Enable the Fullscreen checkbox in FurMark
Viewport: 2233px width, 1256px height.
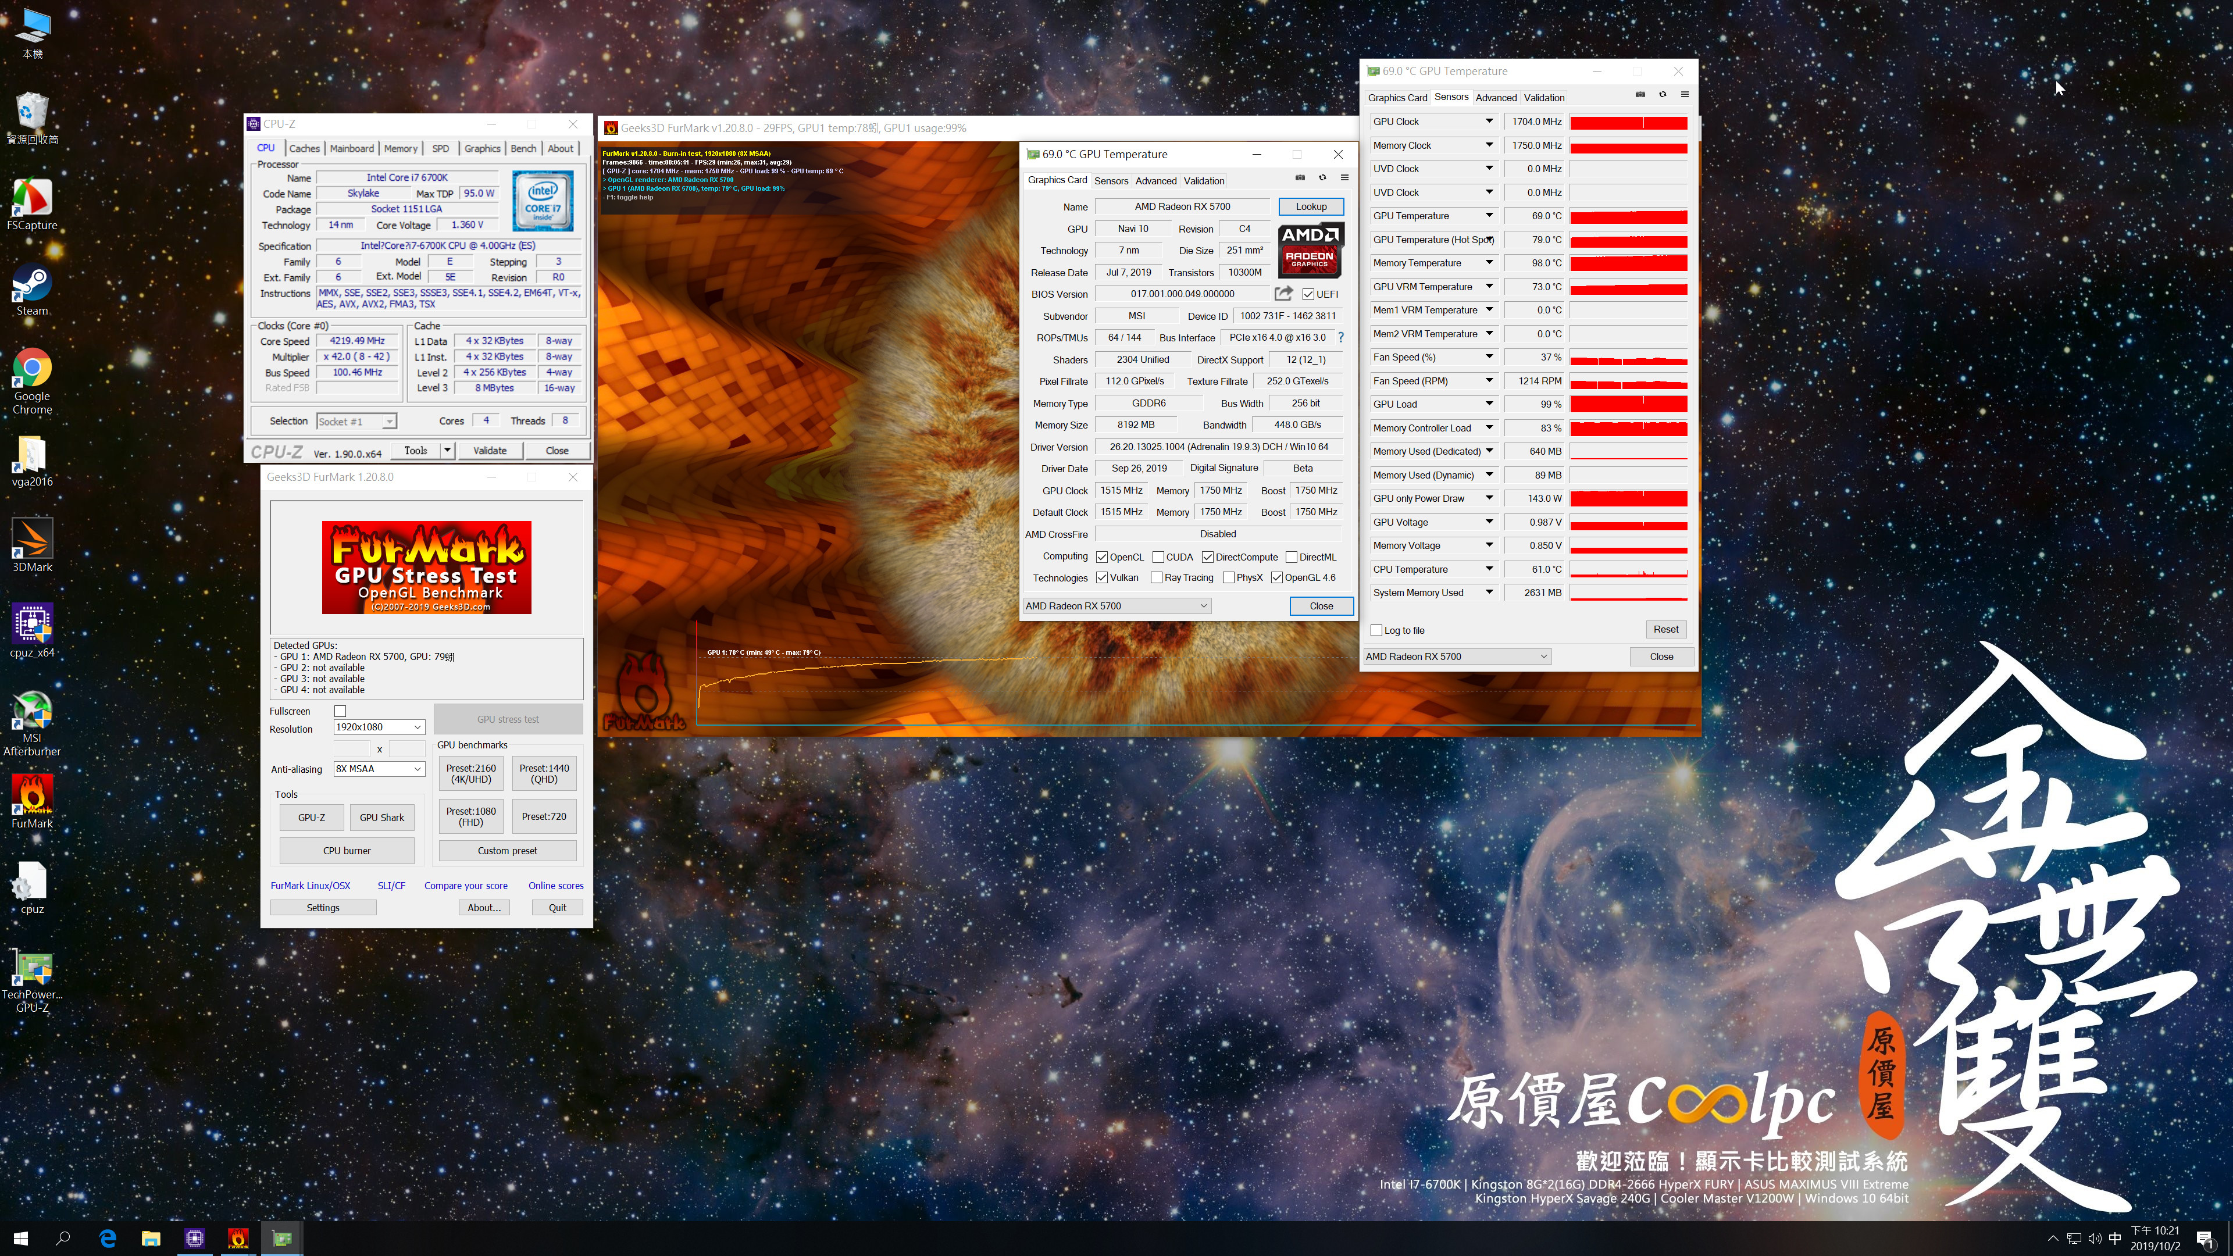pos(341,711)
